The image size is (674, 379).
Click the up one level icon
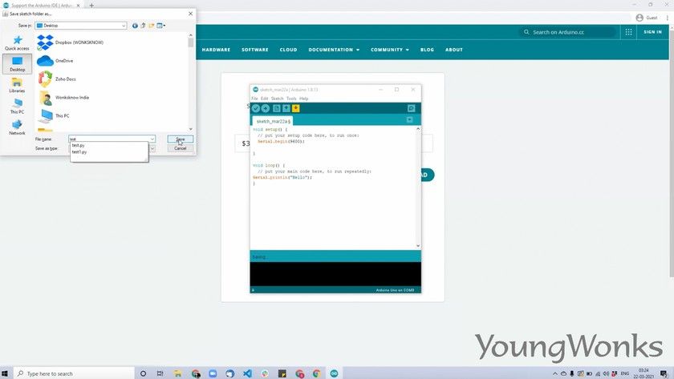click(143, 26)
